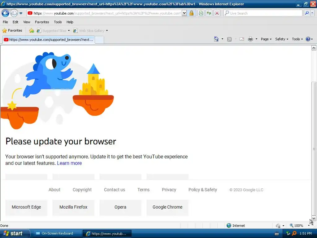The image size is (317, 238).
Task: Open the search provider options dropdown
Action: 312,13
